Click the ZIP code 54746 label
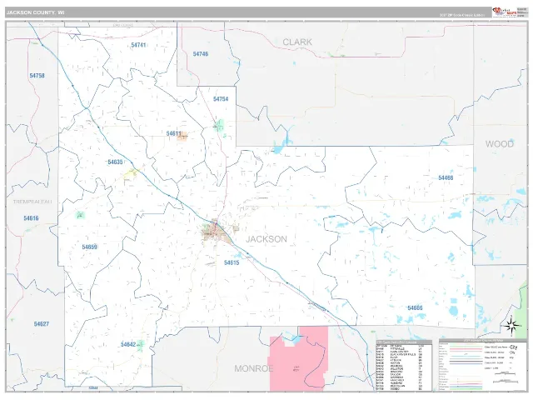The width and height of the screenshot is (533, 400). [x=201, y=54]
